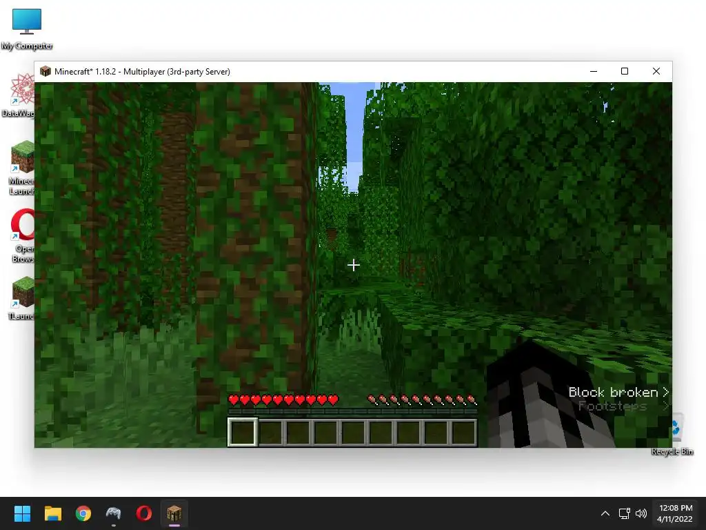The image size is (706, 530).
Task: Click the Minecraft window title icon
Action: click(x=46, y=71)
